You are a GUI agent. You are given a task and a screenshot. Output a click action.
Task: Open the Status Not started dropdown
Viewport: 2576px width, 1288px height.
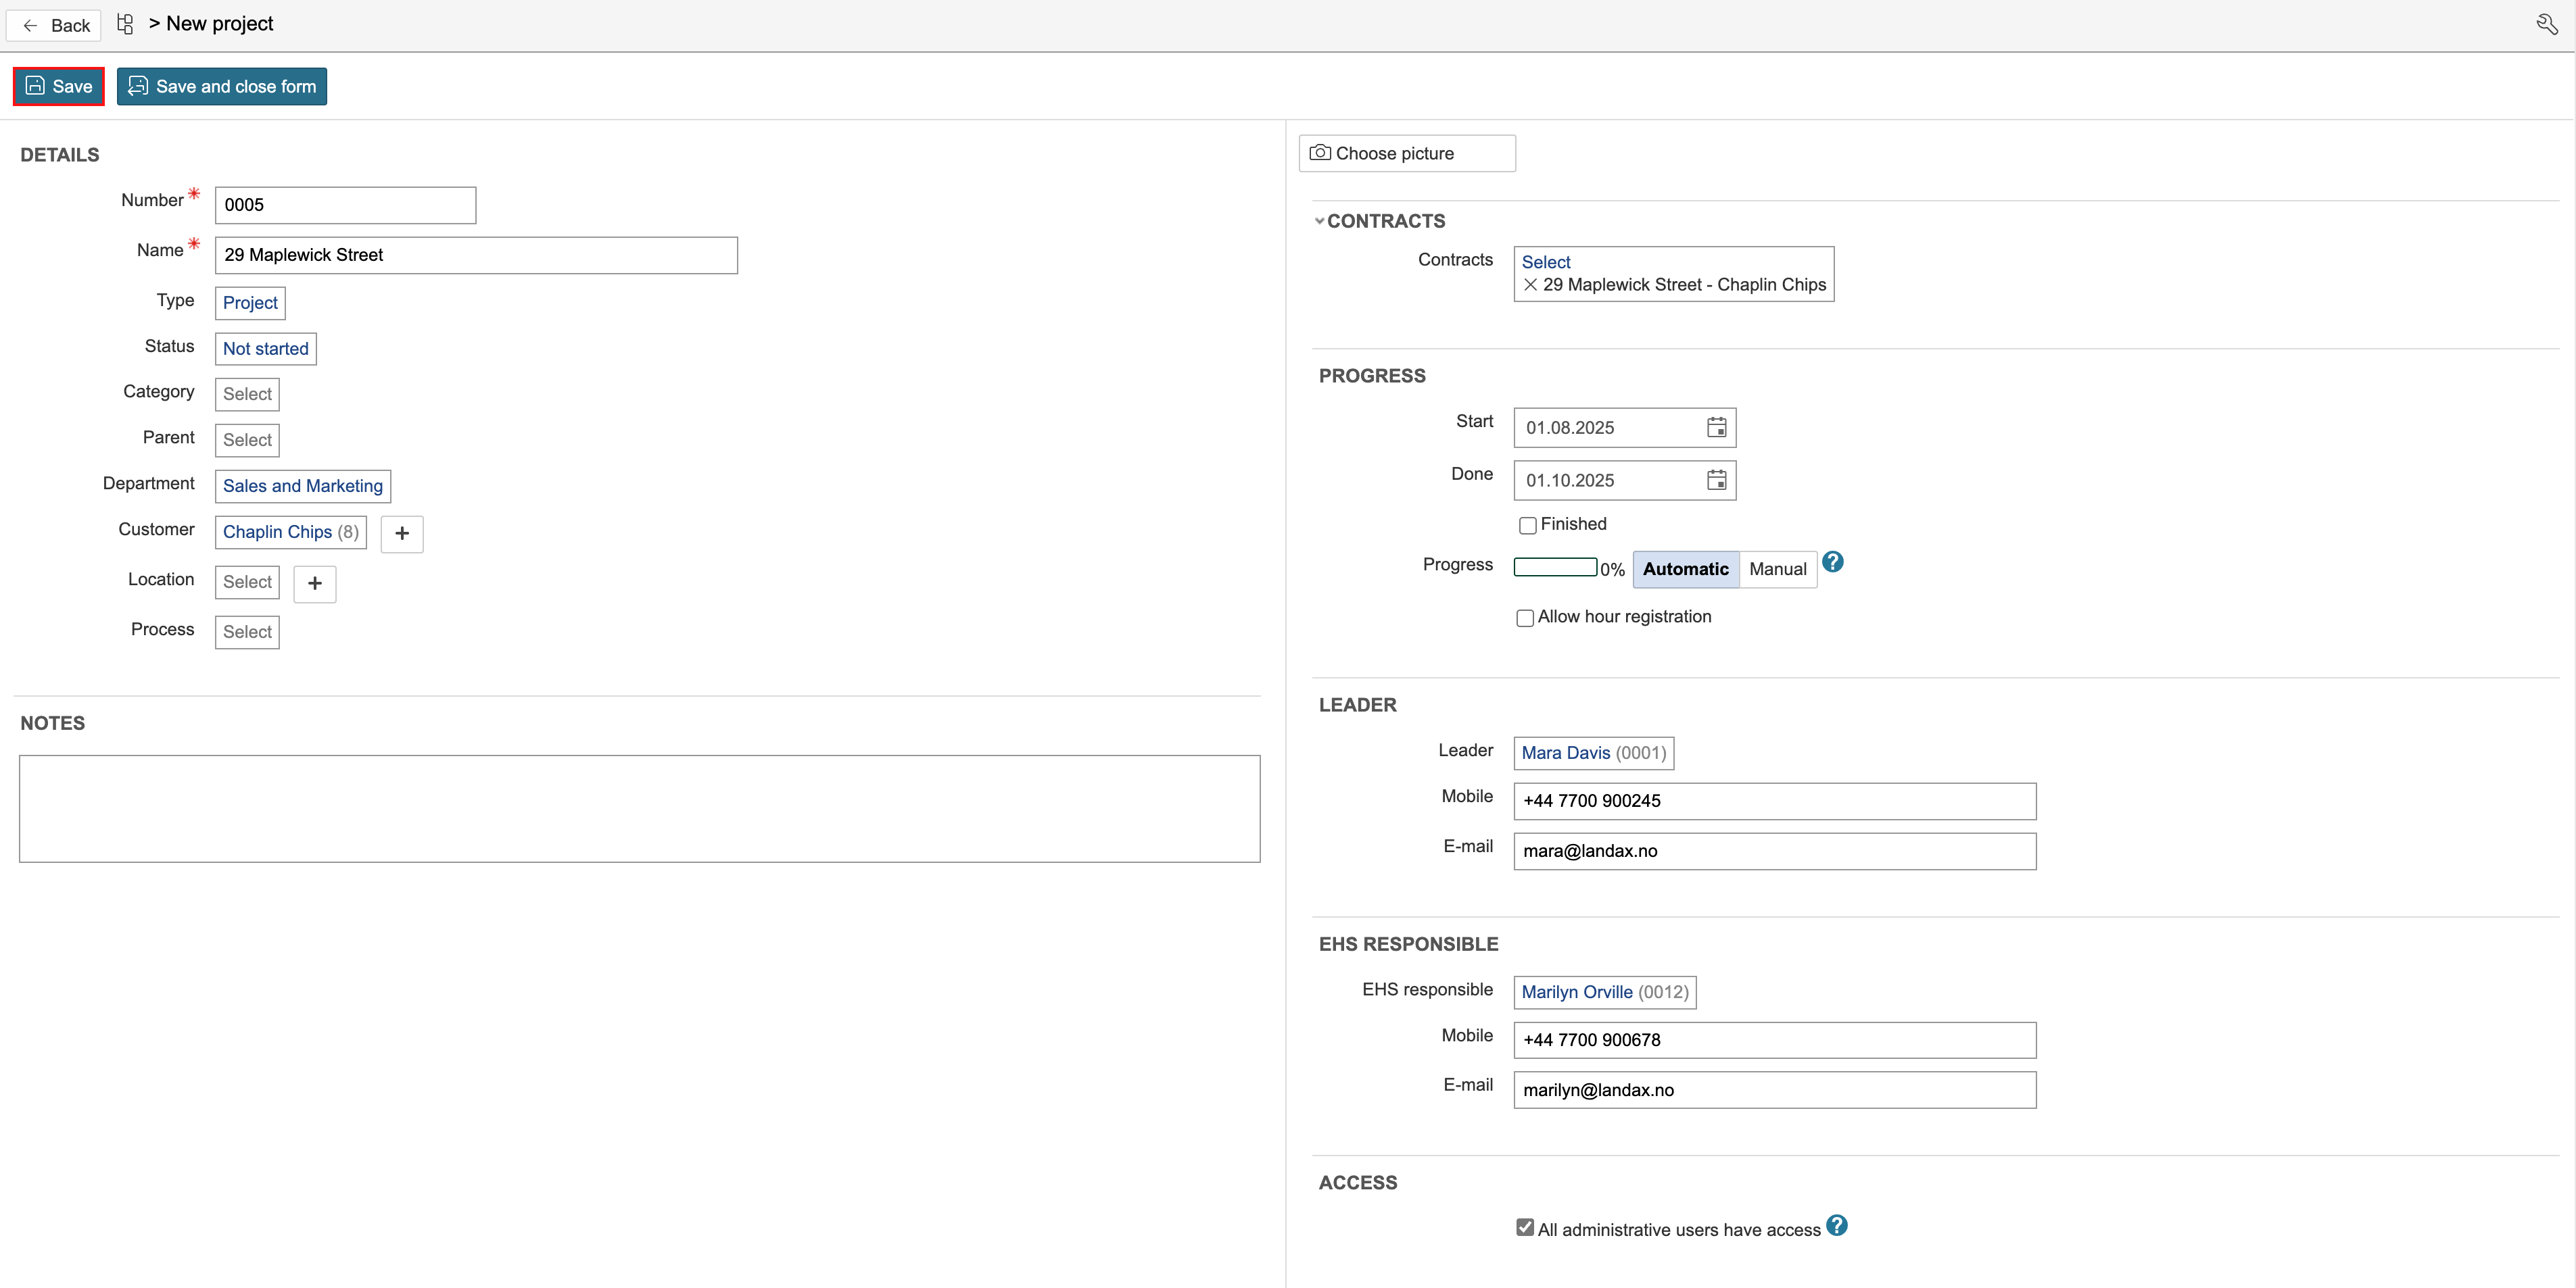pyautogui.click(x=265, y=349)
